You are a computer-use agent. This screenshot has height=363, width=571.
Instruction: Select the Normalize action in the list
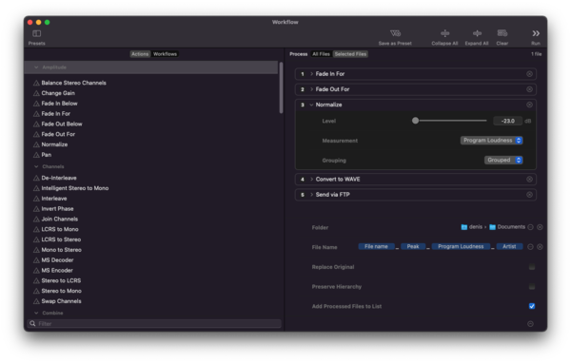(x=54, y=144)
